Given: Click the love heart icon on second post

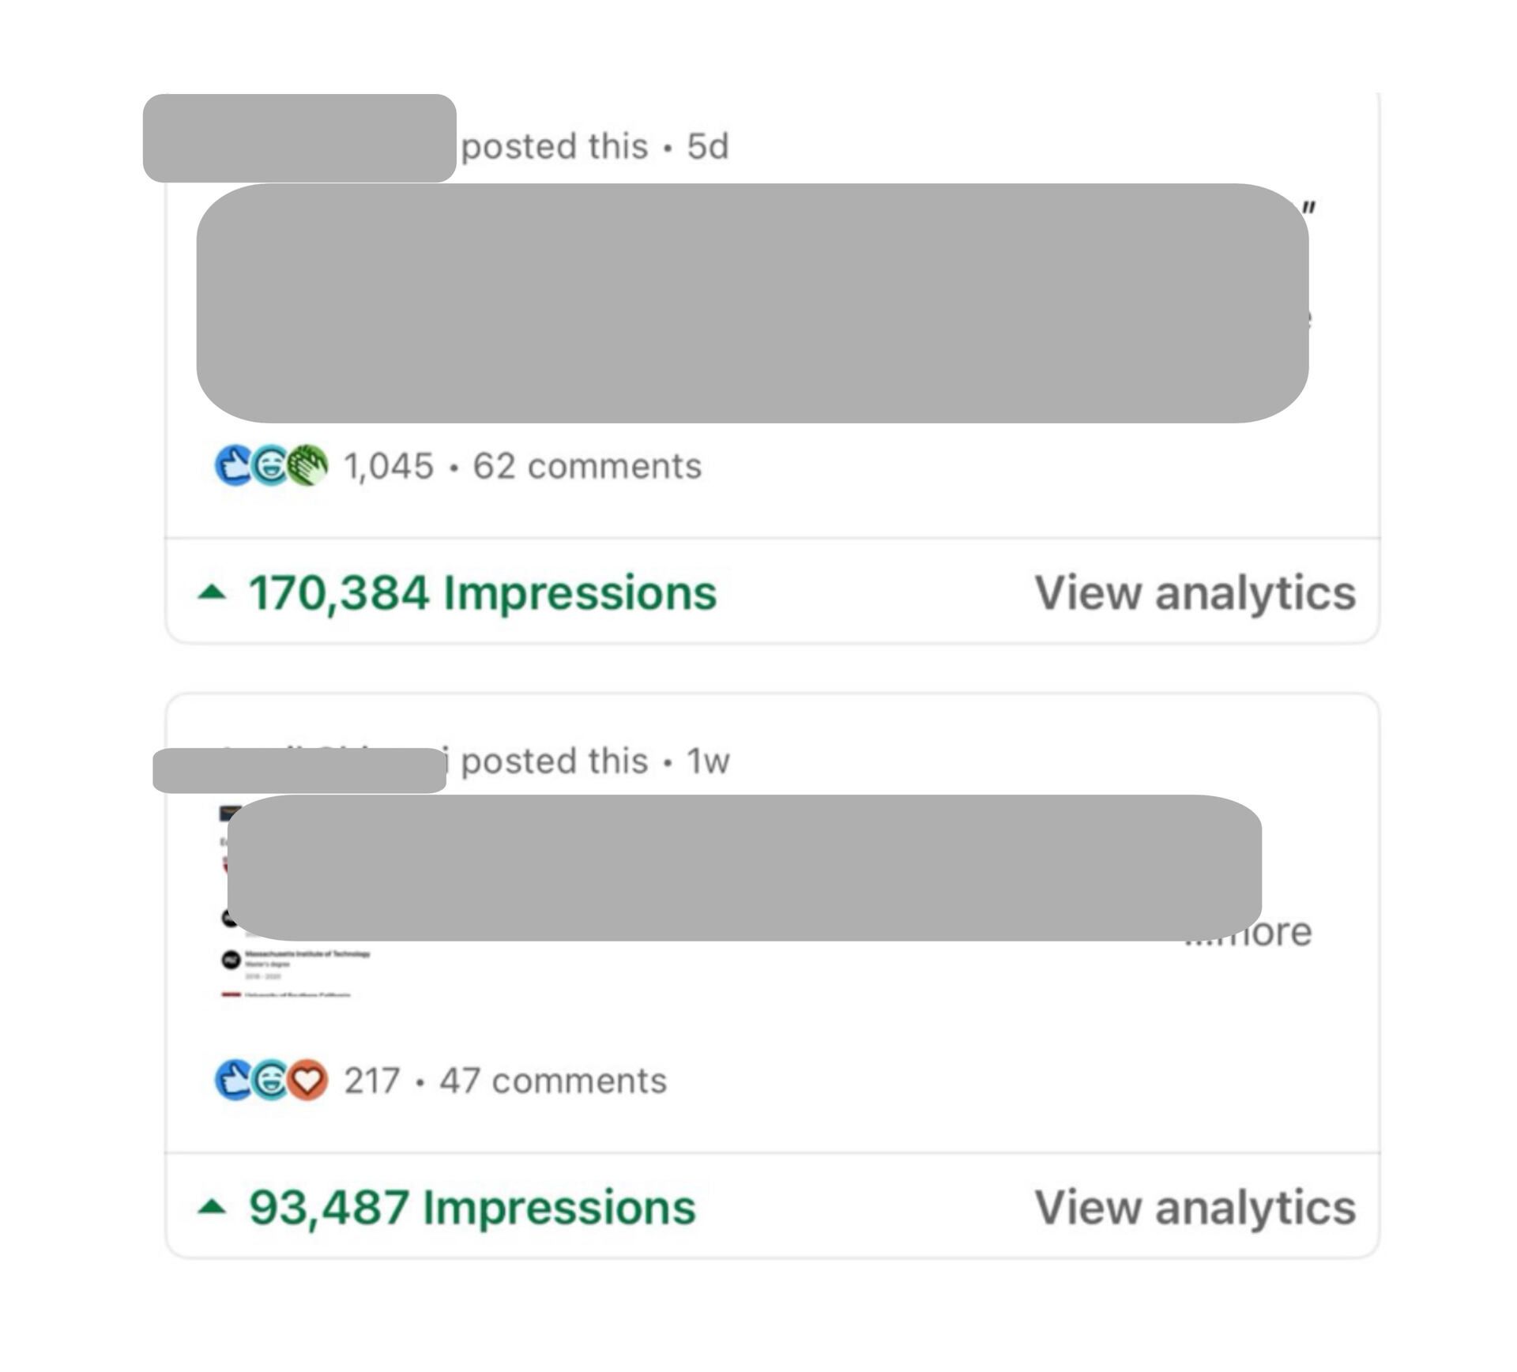Looking at the screenshot, I should click(307, 1080).
